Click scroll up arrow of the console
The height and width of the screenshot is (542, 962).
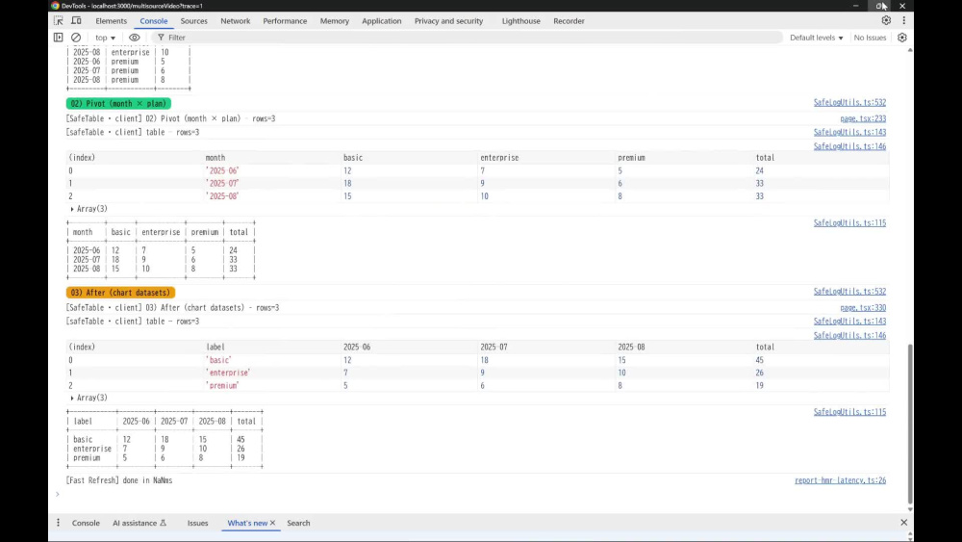pos(910,50)
